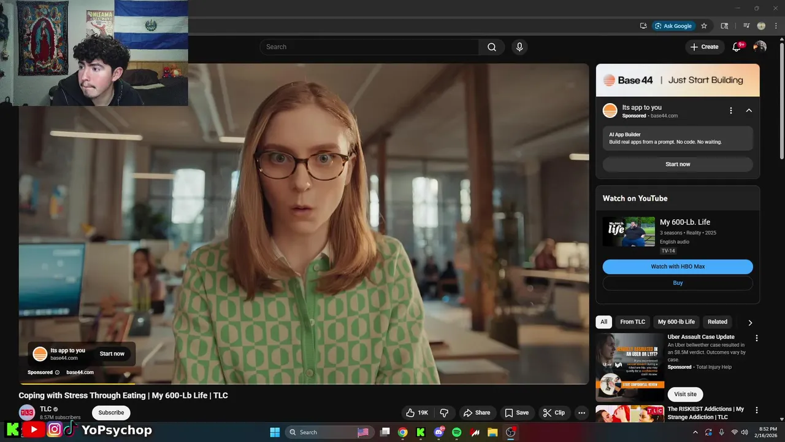Image resolution: width=785 pixels, height=442 pixels.
Task: Open options for The RISKIEST Addictions video
Action: (x=757, y=410)
